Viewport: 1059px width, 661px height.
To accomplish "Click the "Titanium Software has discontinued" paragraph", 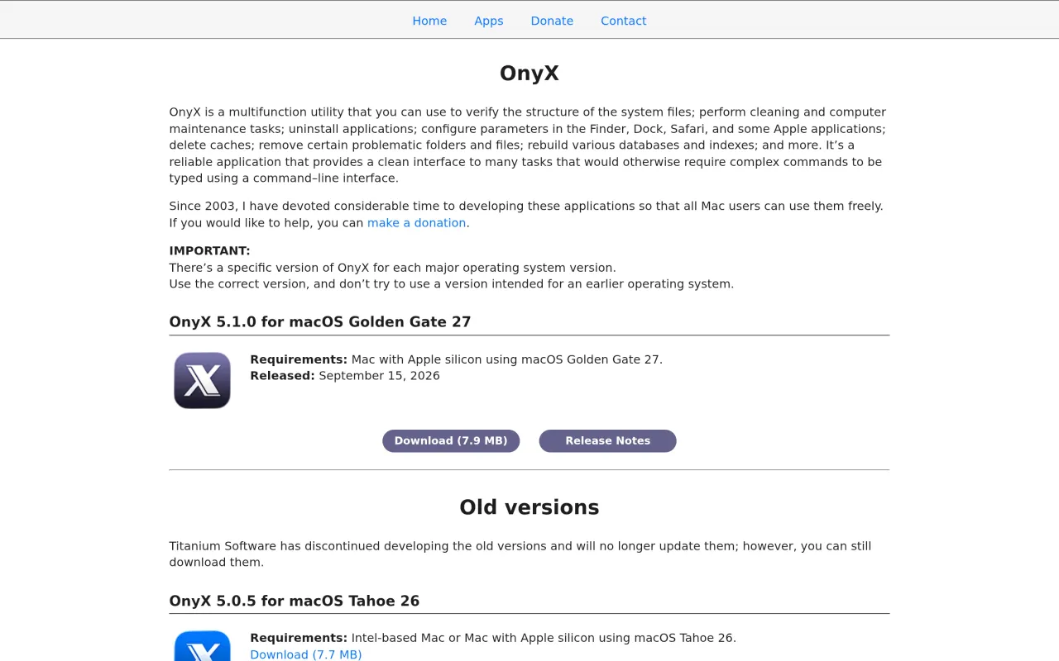I will pos(529,554).
